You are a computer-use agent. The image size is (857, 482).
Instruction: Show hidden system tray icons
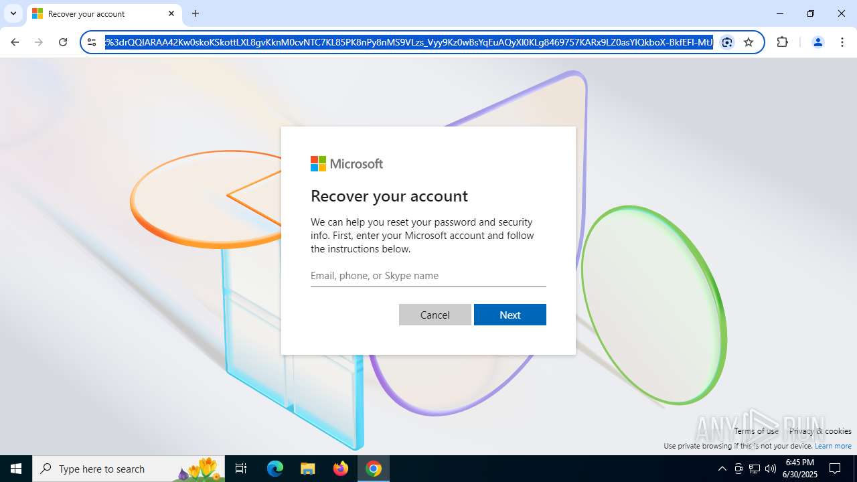coord(722,469)
